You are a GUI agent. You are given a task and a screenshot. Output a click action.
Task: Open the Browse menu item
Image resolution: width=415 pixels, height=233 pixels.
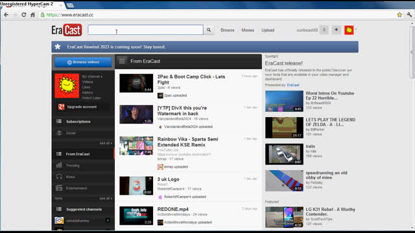tap(228, 30)
